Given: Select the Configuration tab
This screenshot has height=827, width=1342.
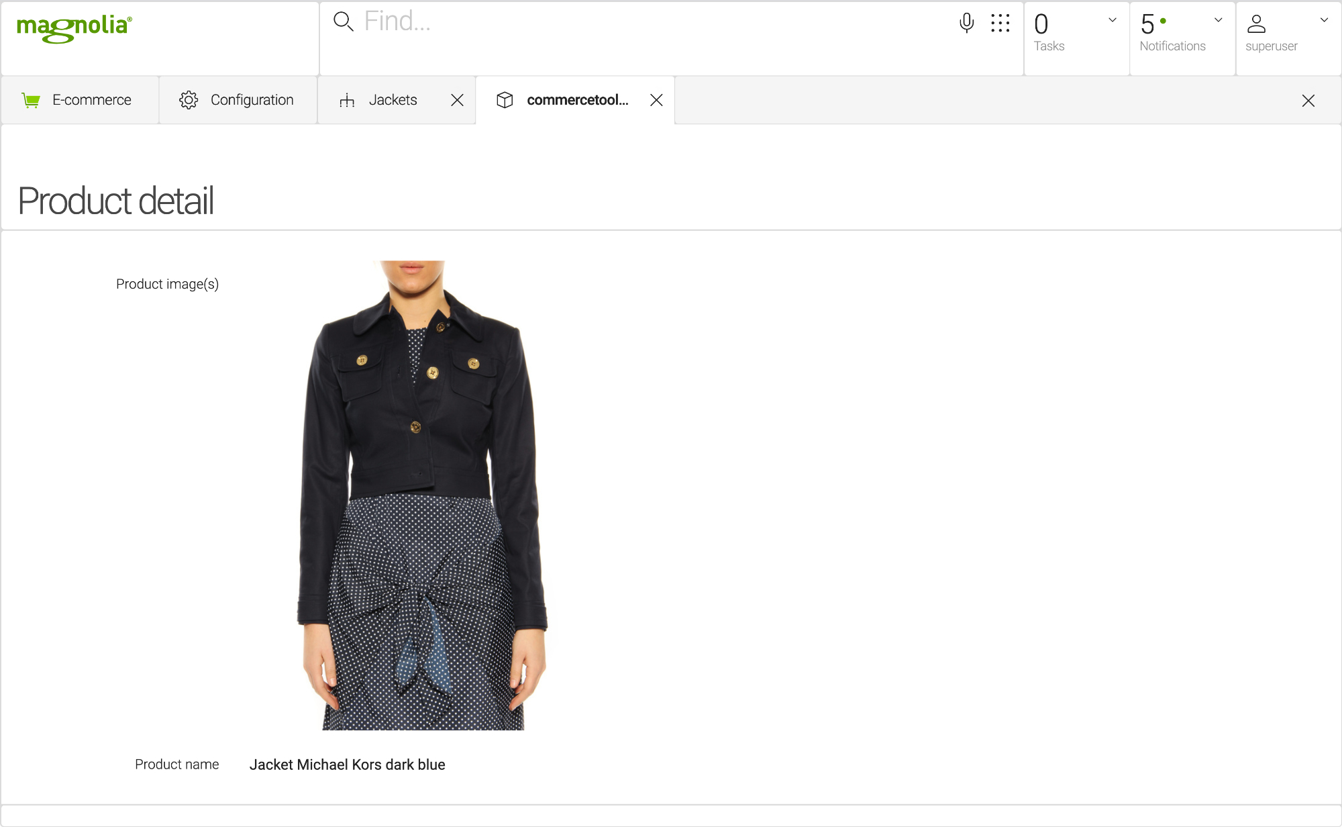Looking at the screenshot, I should tap(237, 100).
